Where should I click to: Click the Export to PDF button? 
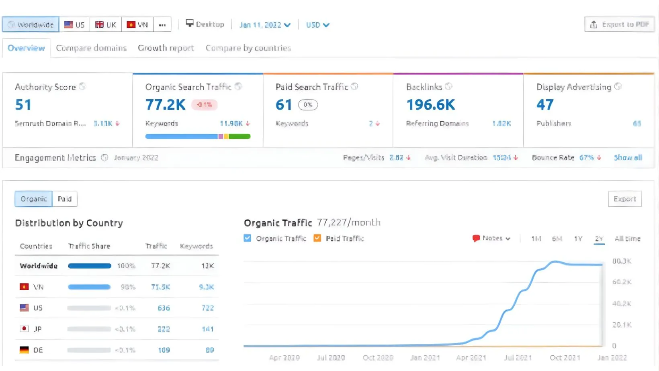(x=619, y=24)
